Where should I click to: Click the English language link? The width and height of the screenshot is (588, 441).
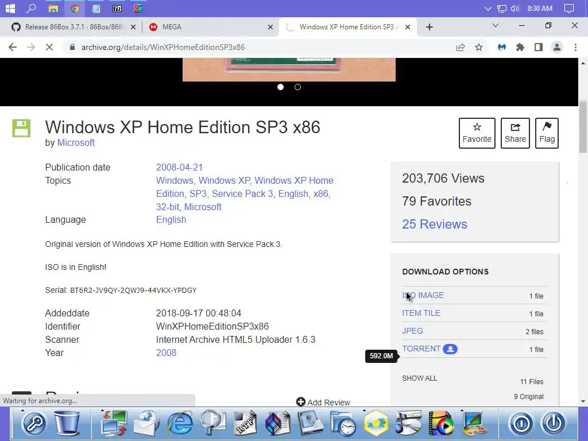pos(171,220)
